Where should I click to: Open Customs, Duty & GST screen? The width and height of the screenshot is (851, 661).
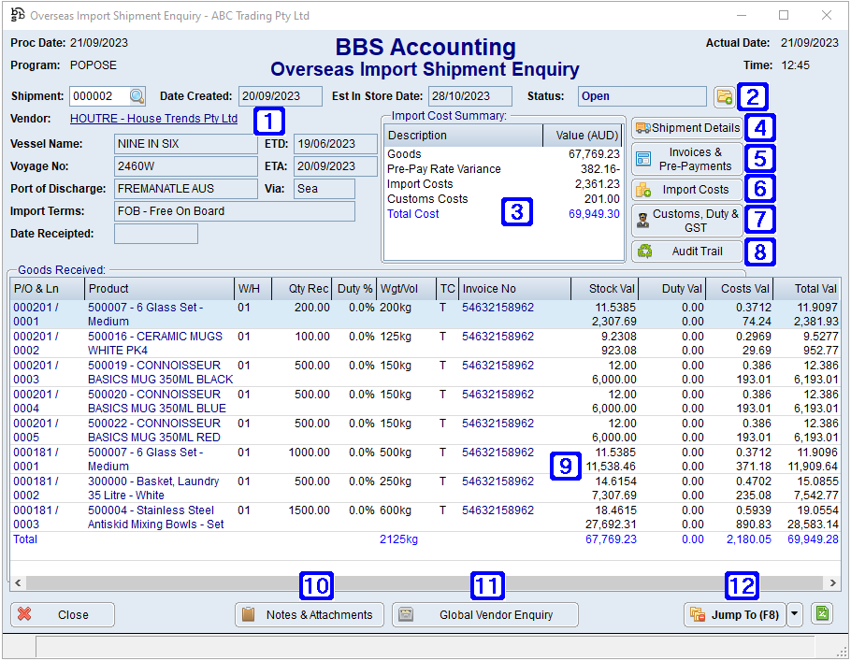point(687,221)
